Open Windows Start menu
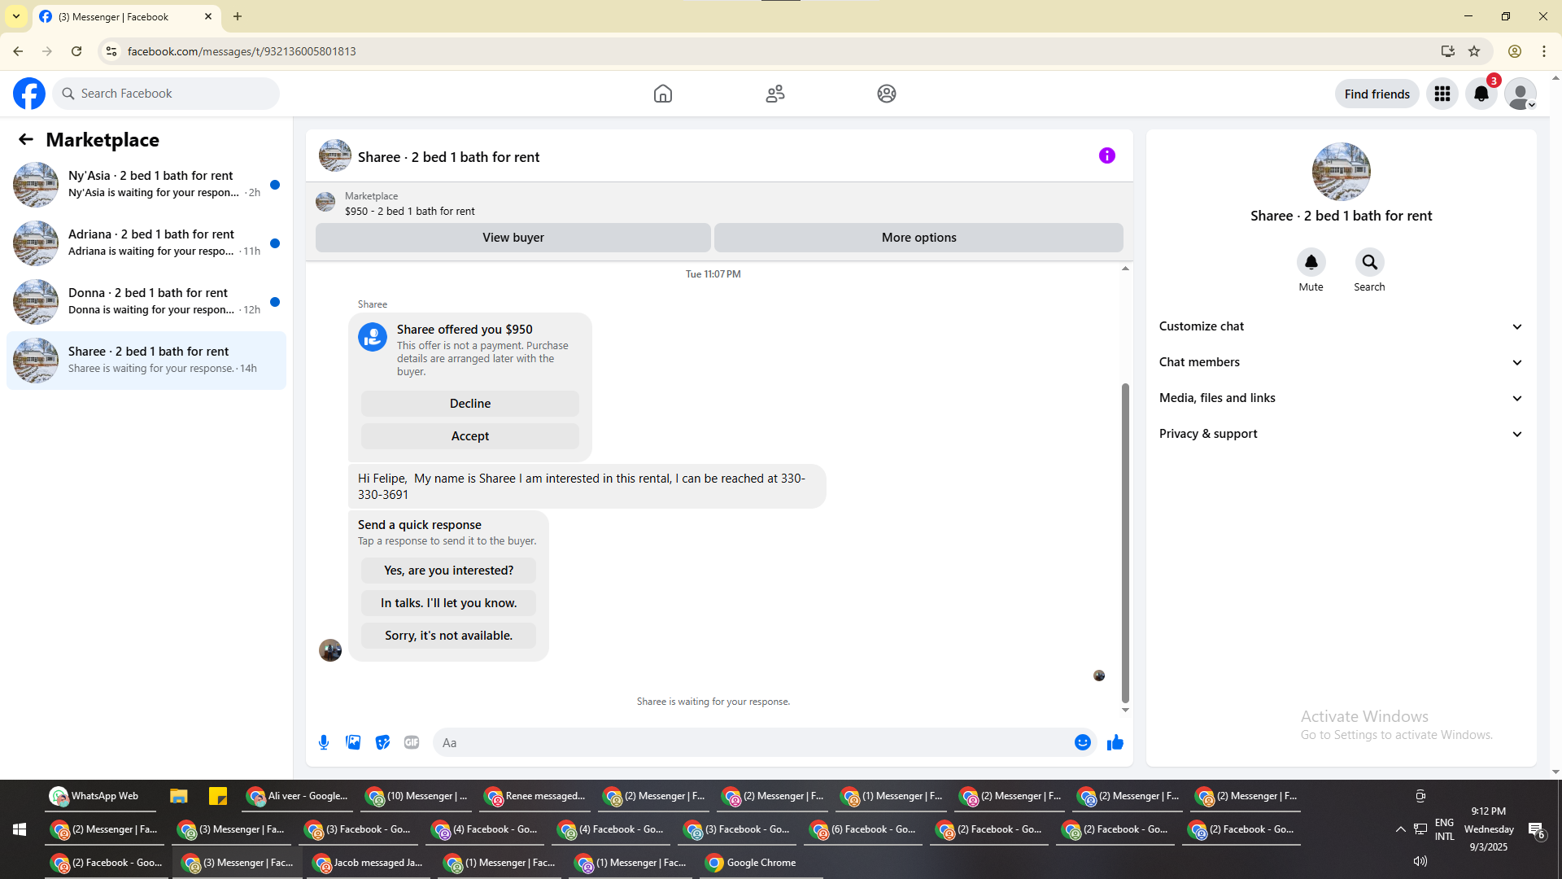Viewport: 1562px width, 879px height. (x=20, y=829)
